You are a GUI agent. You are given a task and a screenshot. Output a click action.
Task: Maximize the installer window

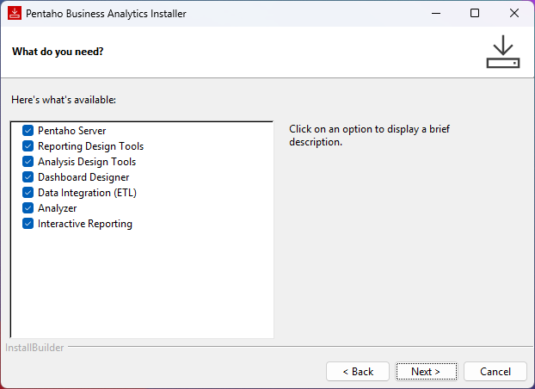coord(475,14)
